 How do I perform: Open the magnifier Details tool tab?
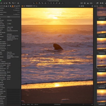click(x=8, y=6)
